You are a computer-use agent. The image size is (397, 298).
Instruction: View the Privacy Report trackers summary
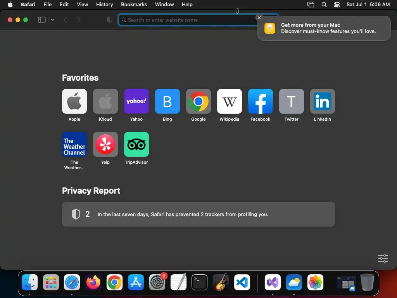(198, 214)
